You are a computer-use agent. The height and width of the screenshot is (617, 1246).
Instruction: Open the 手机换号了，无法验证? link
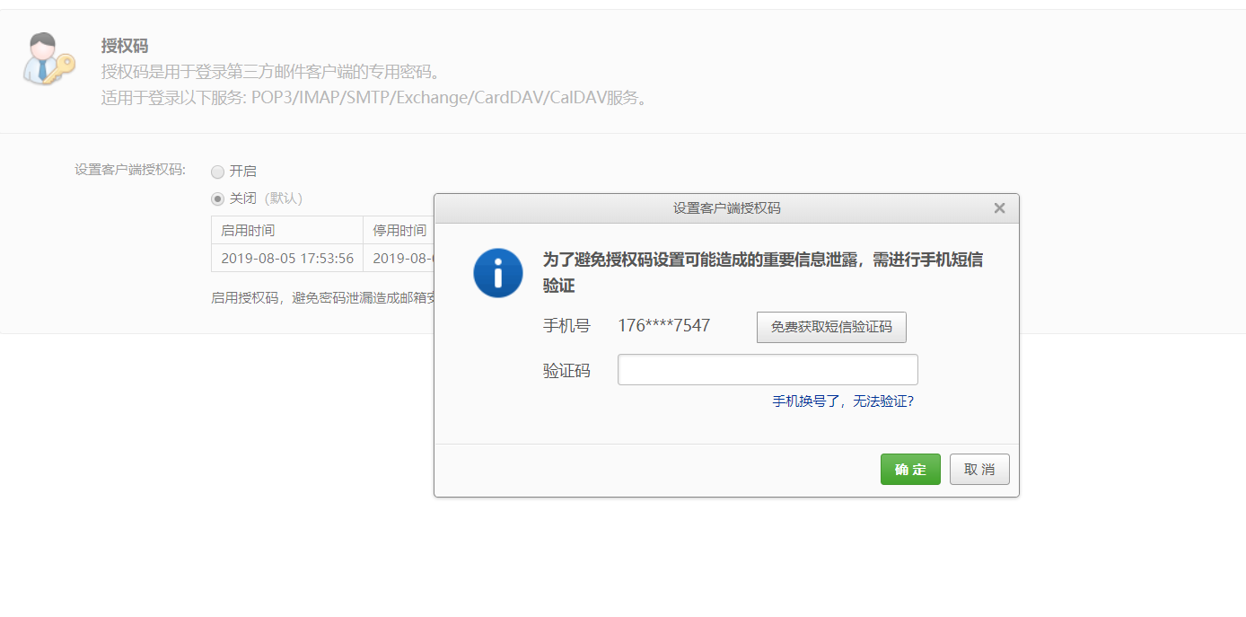point(842,401)
